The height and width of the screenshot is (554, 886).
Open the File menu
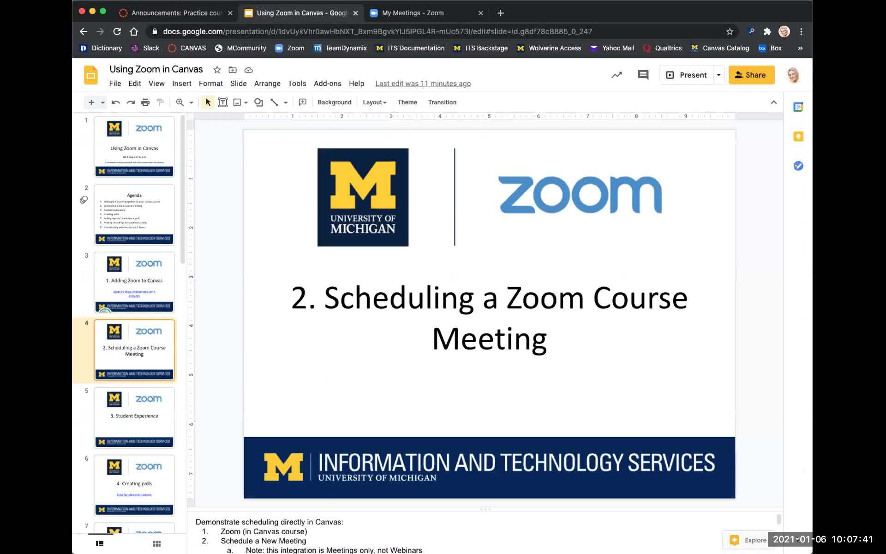coord(115,84)
